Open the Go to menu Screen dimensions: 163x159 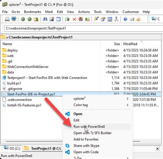pos(16,12)
